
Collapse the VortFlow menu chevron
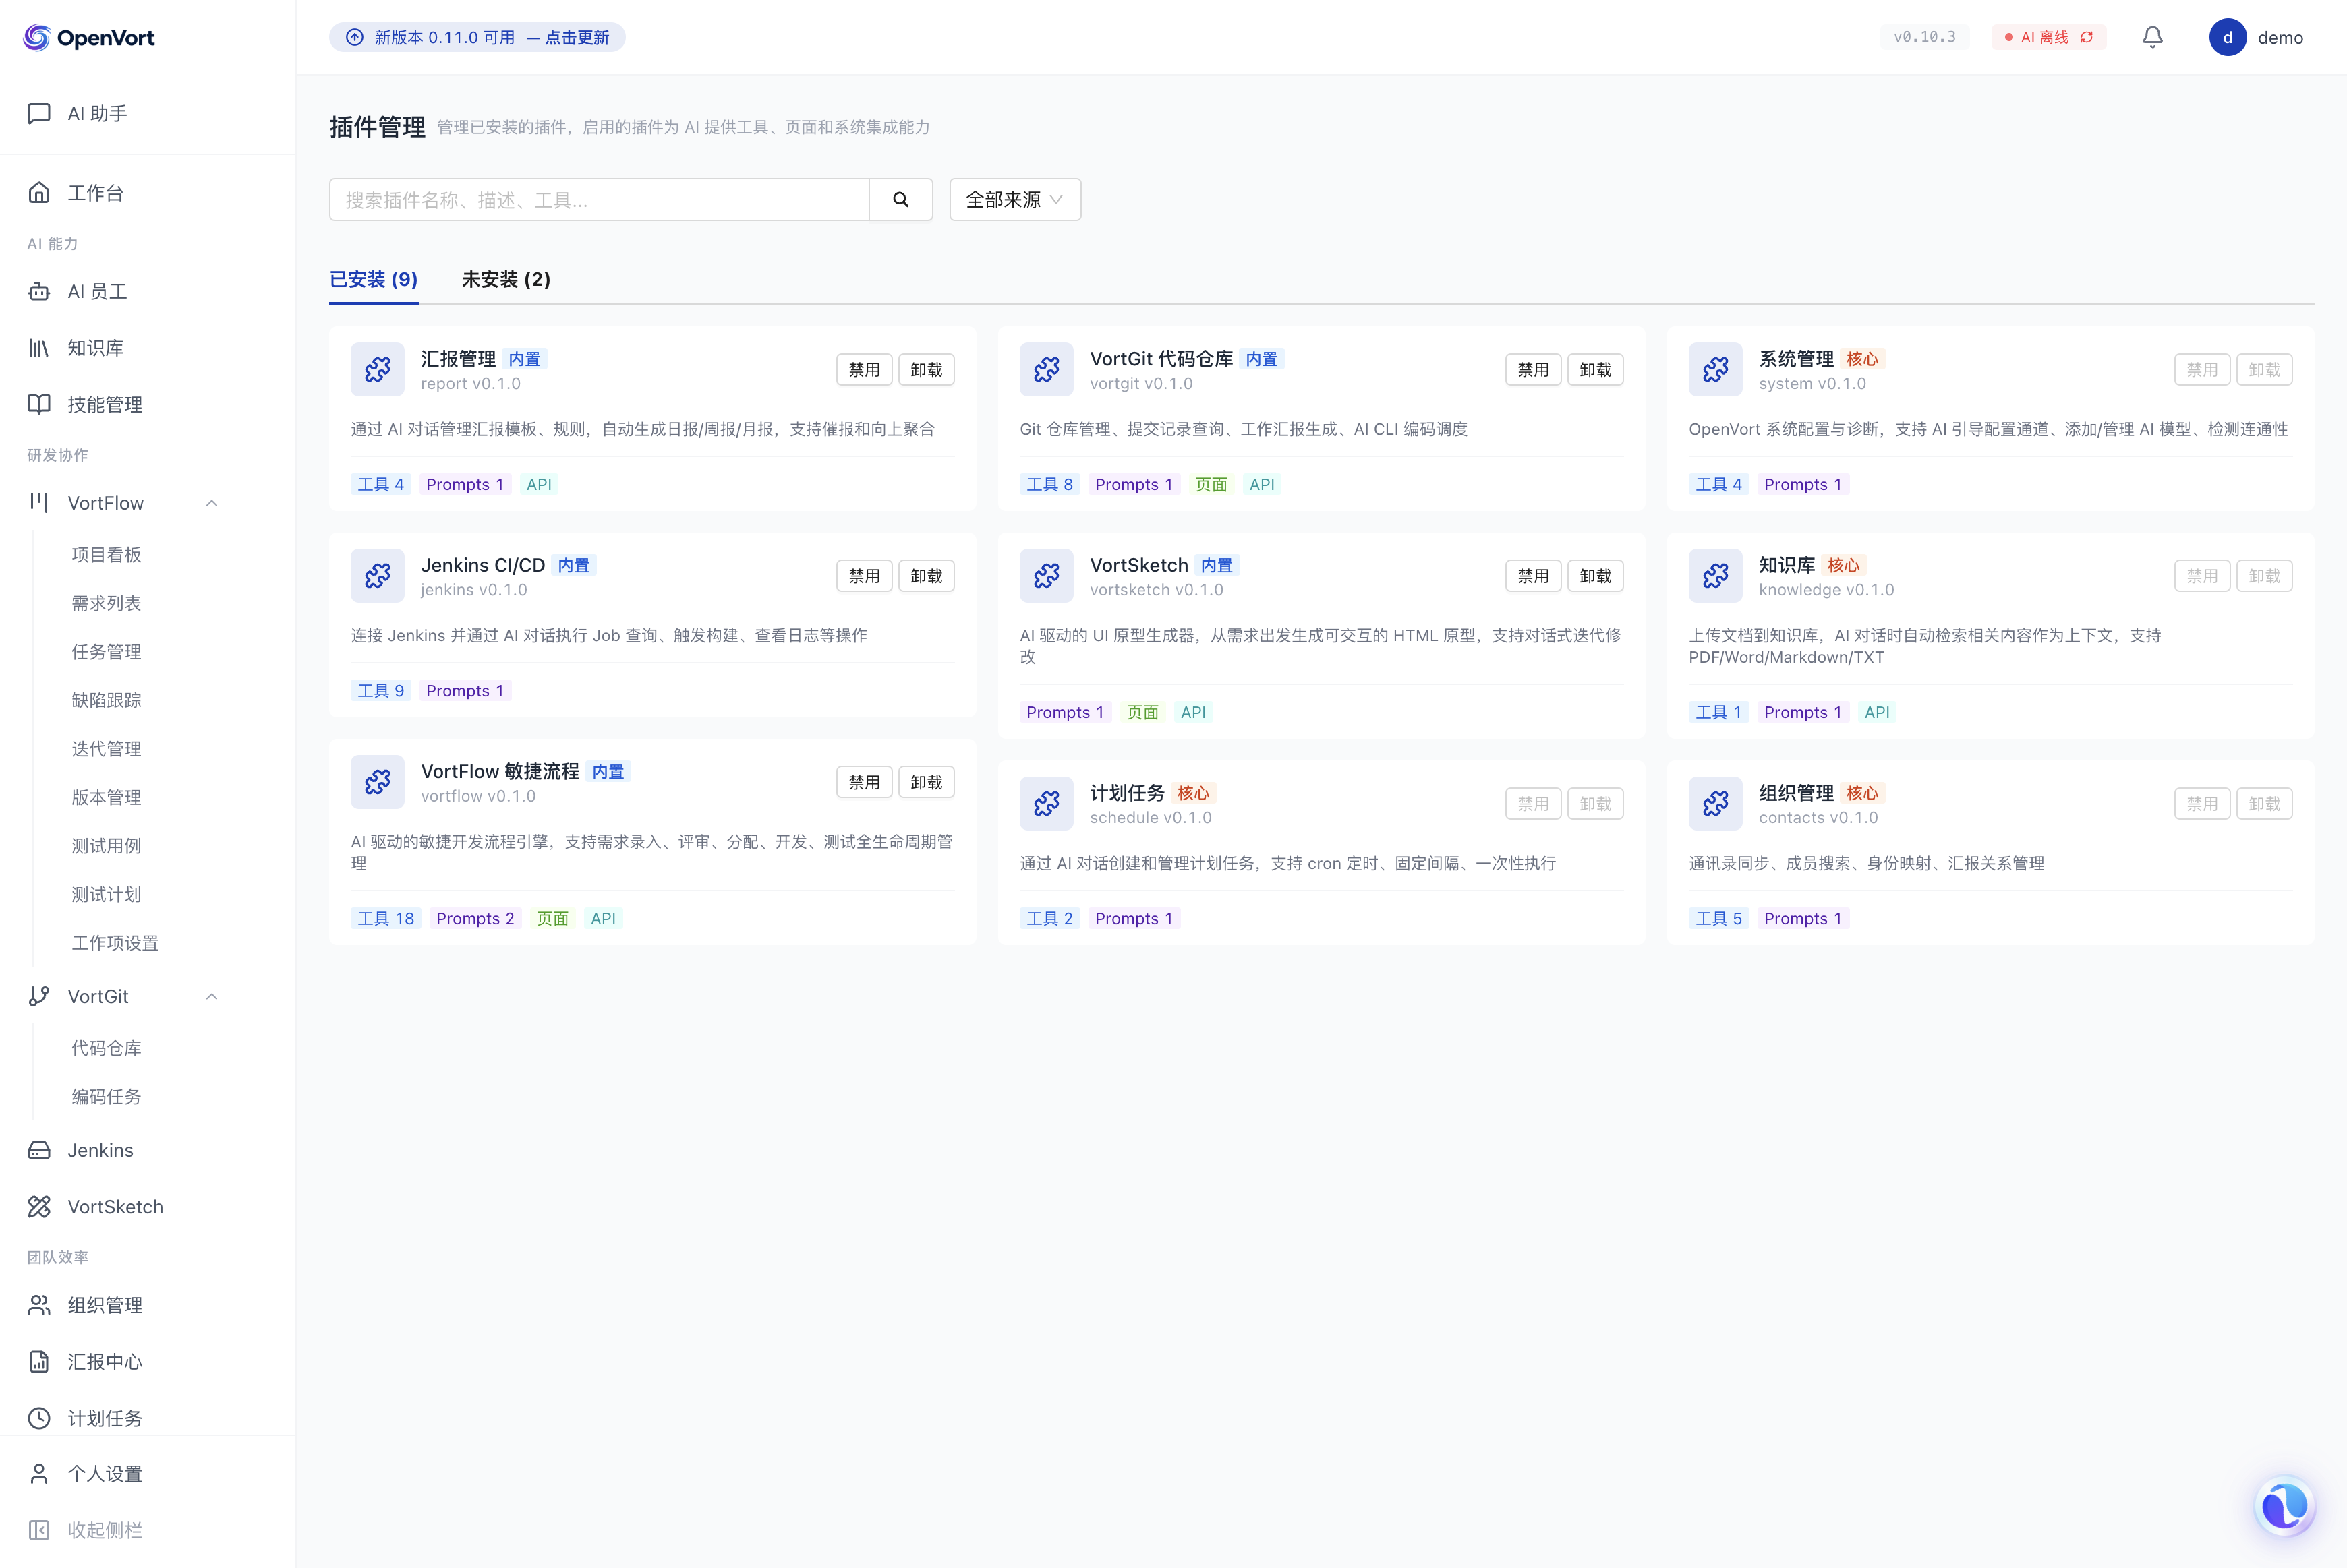click(x=212, y=503)
